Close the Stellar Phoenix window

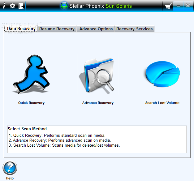[188, 6]
